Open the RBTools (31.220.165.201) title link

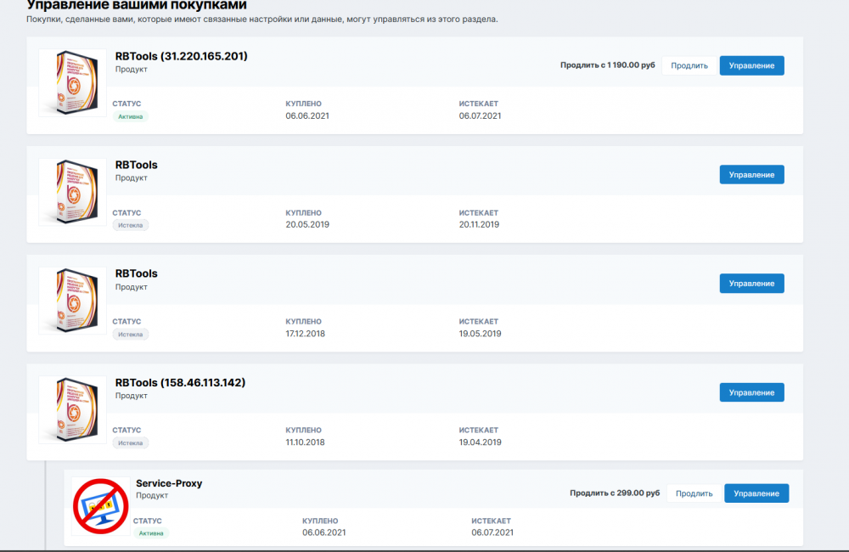coord(181,57)
